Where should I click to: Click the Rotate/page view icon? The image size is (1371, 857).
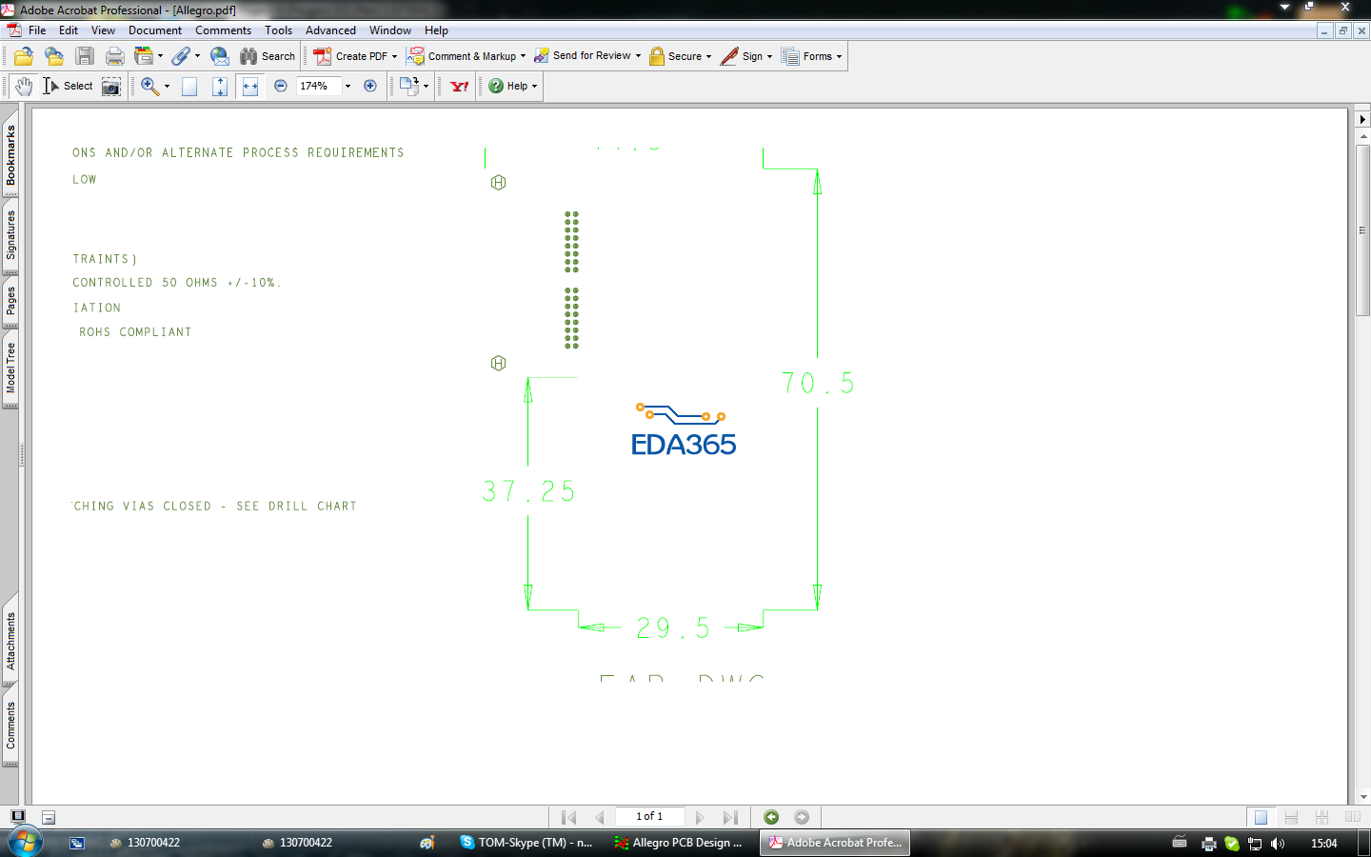409,86
